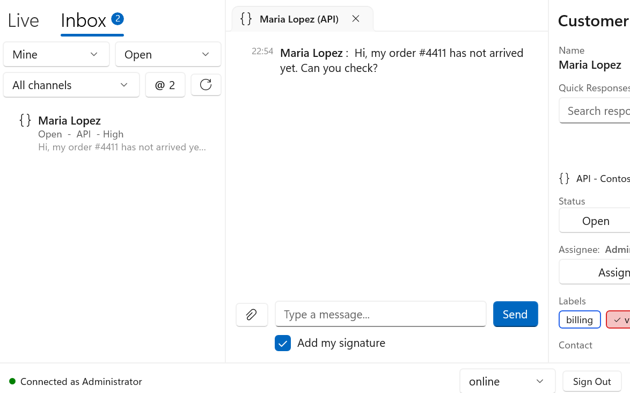The height and width of the screenshot is (393, 630).
Task: Toggle the Add my signature checkbox
Action: point(282,343)
